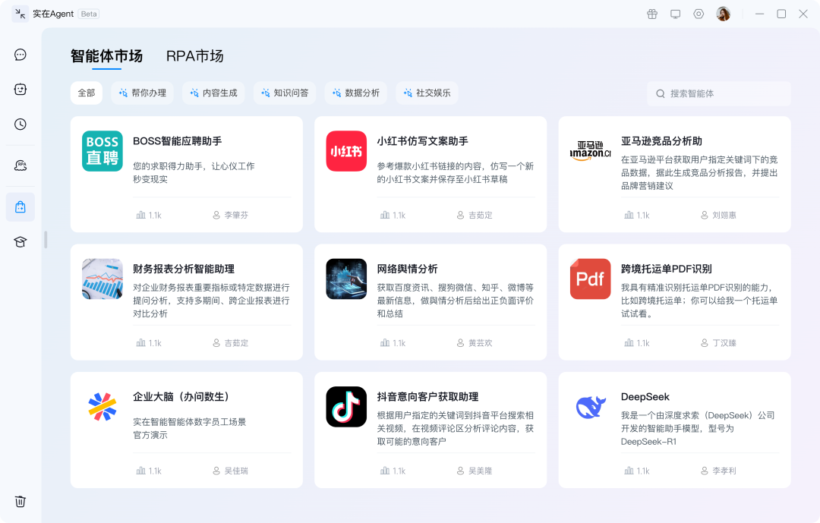Open the gift promotions icon
This screenshot has width=820, height=523.
(651, 14)
